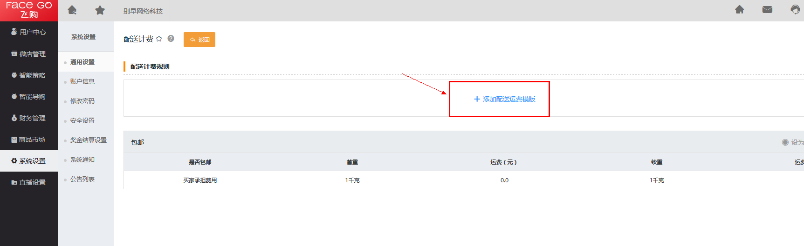Select 智能策略 from the left navigation
This screenshot has width=804, height=246.
[x=29, y=75]
